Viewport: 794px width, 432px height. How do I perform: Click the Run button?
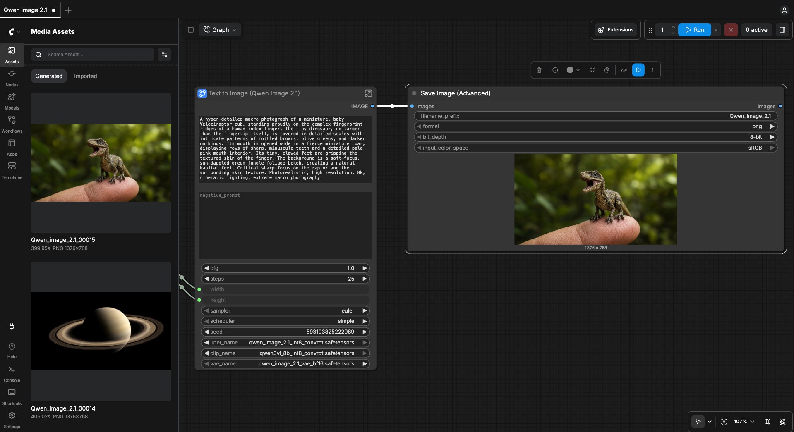pyautogui.click(x=695, y=30)
